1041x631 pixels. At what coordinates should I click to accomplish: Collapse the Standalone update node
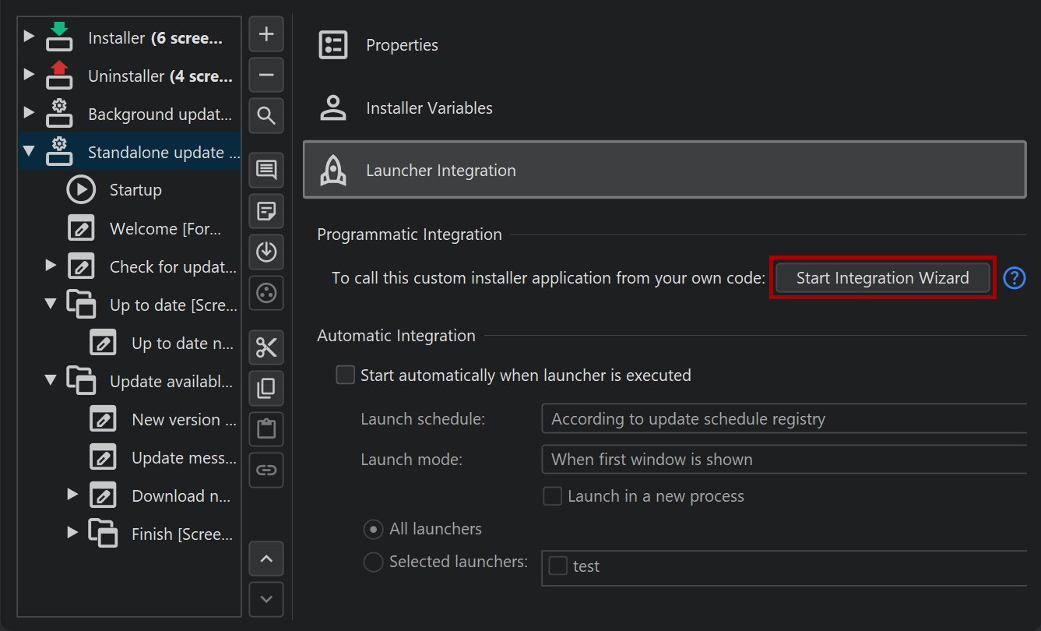pyautogui.click(x=29, y=152)
